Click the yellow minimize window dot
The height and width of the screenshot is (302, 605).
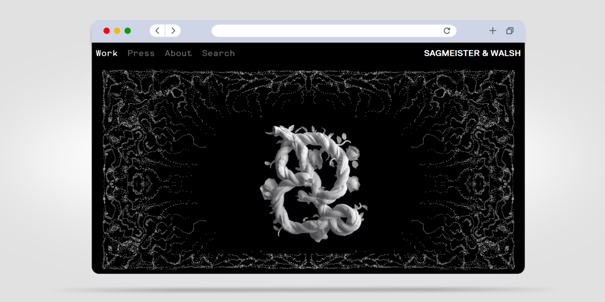tap(118, 31)
